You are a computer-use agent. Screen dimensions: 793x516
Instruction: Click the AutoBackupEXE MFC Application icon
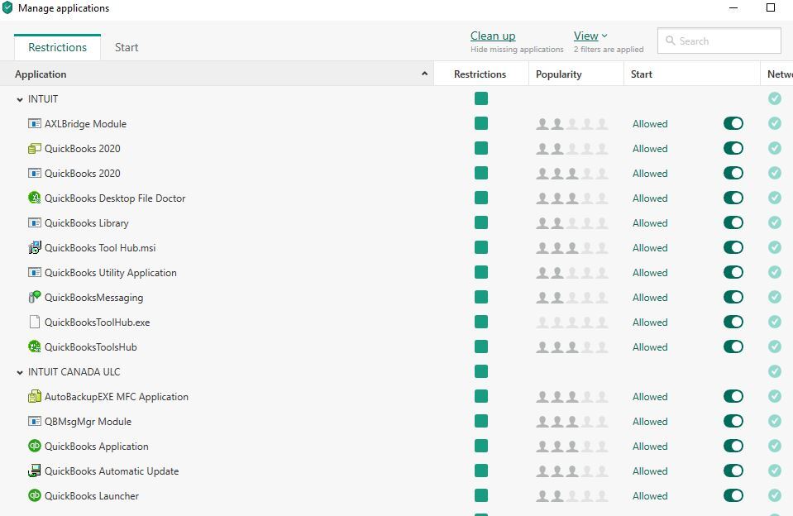[x=35, y=397]
